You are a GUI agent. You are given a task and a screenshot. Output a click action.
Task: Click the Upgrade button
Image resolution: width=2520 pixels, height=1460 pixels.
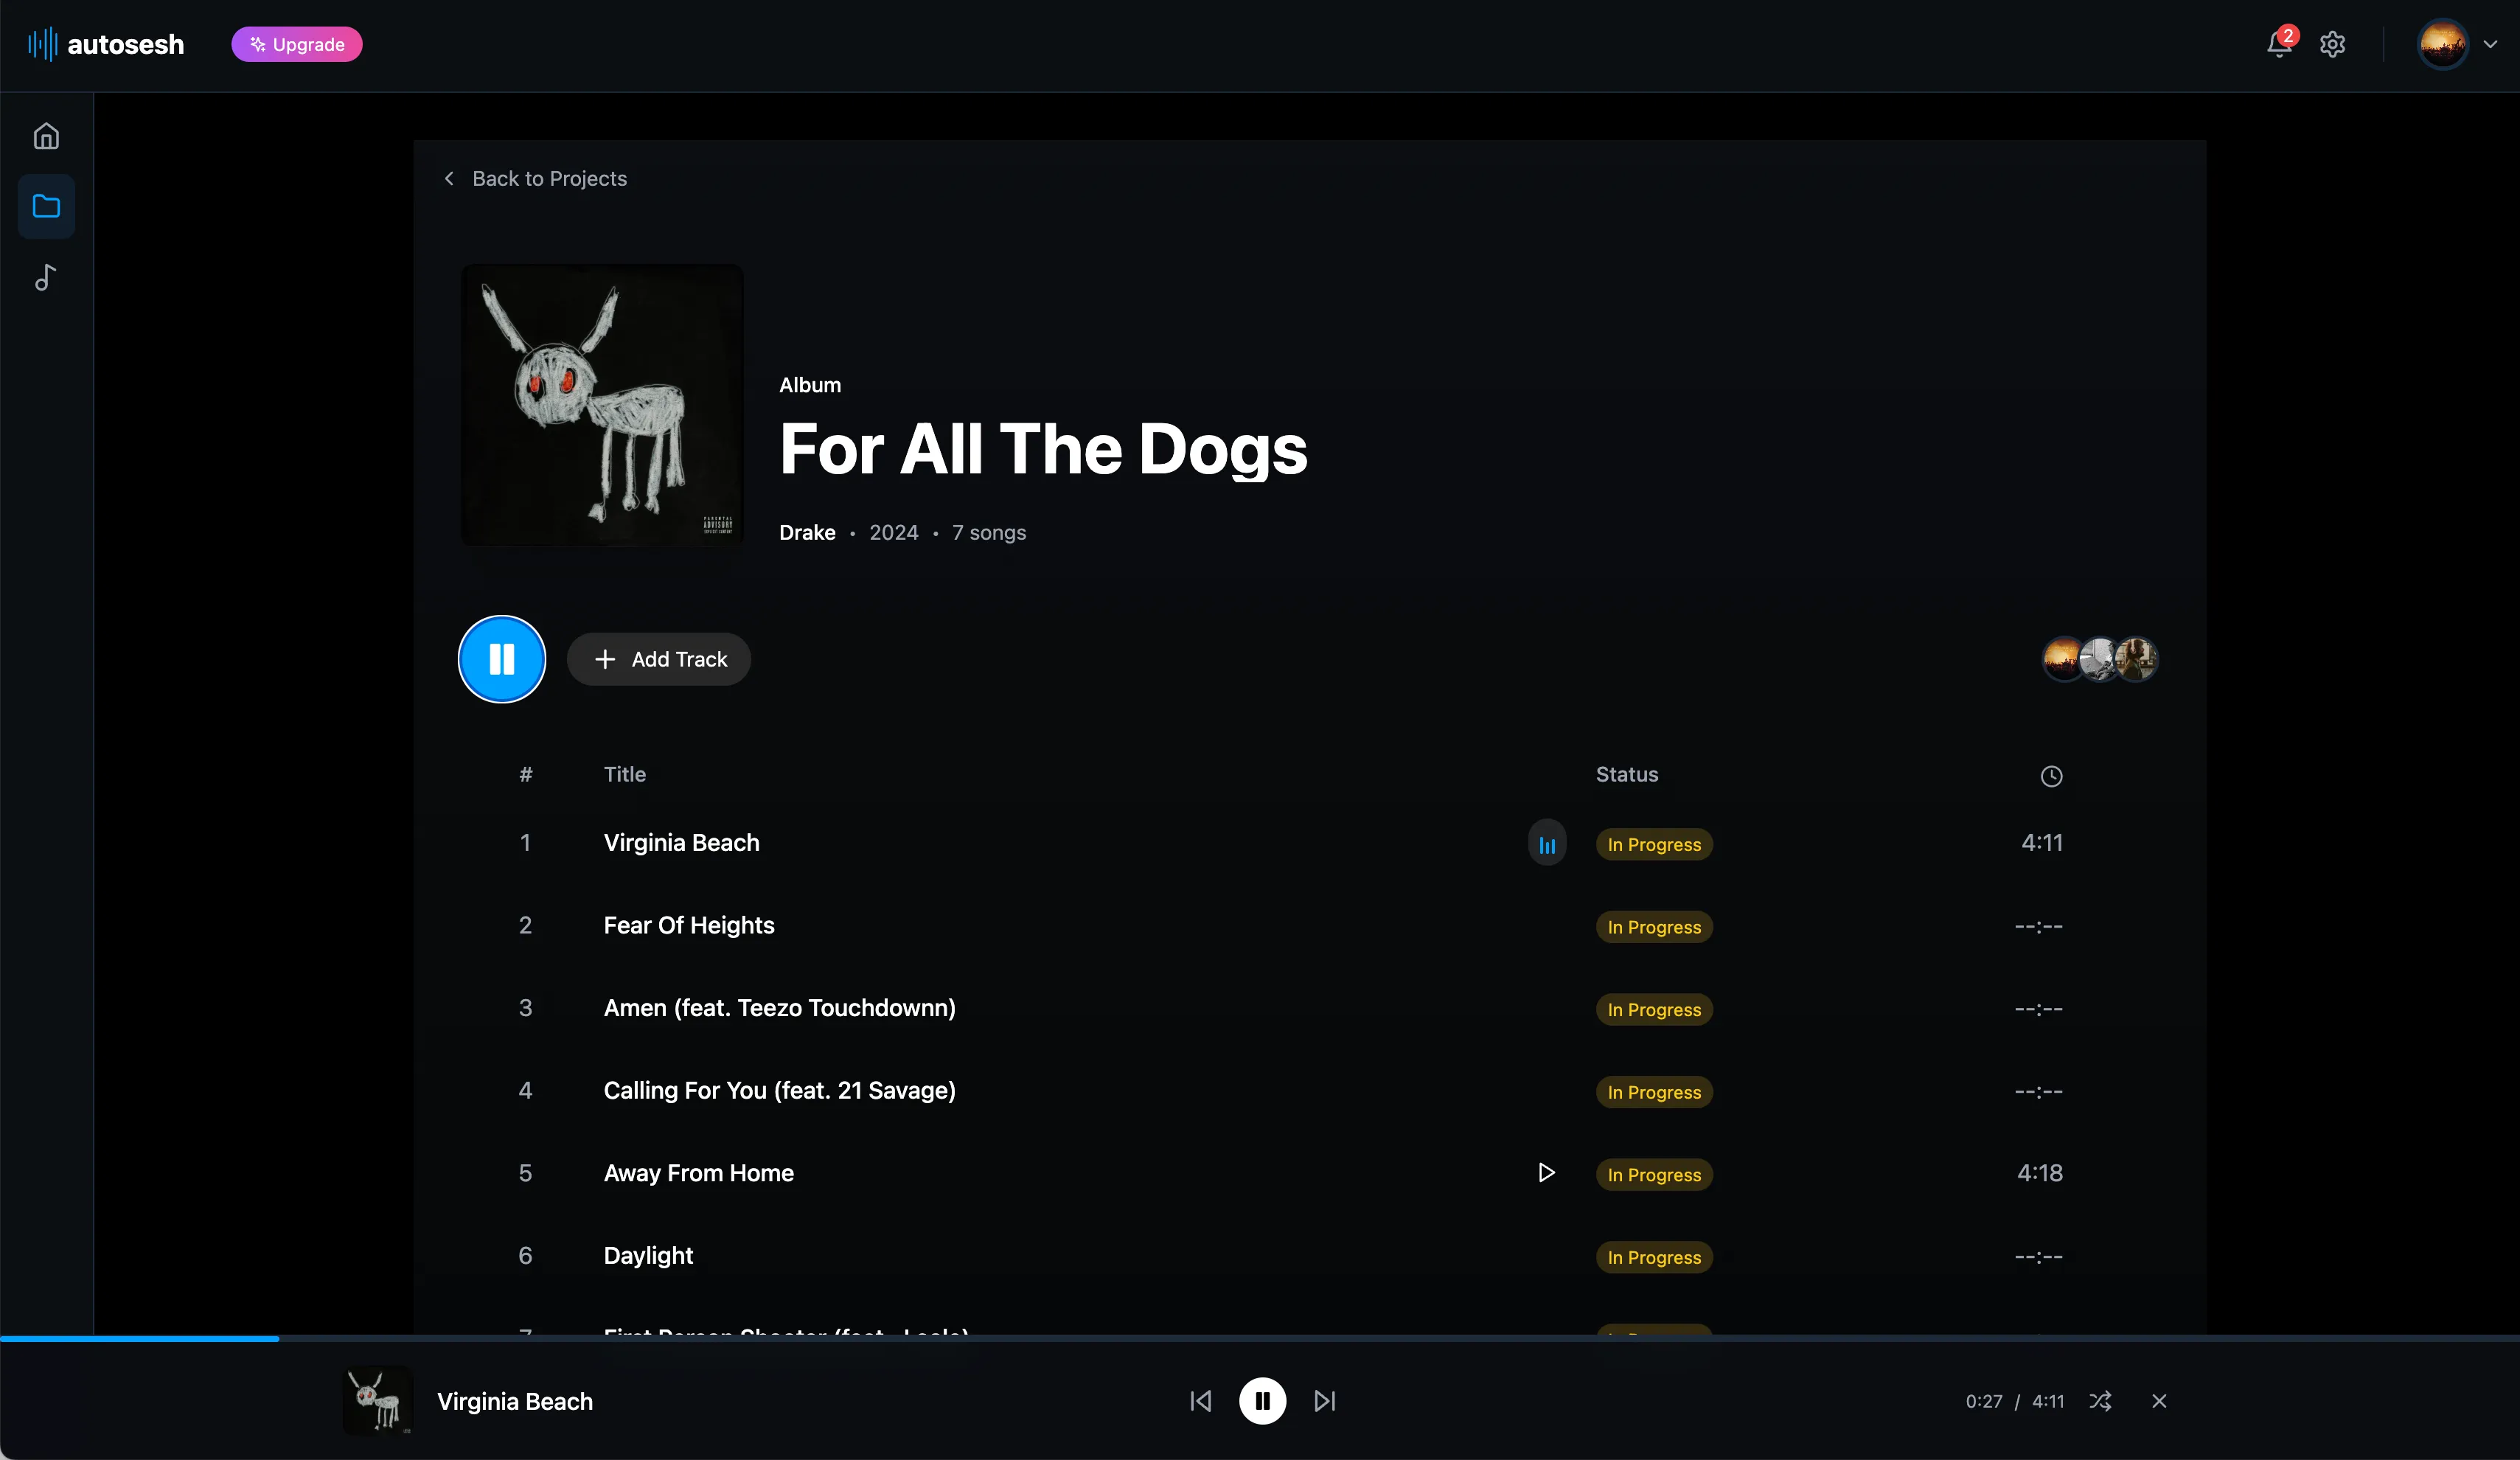coord(297,44)
